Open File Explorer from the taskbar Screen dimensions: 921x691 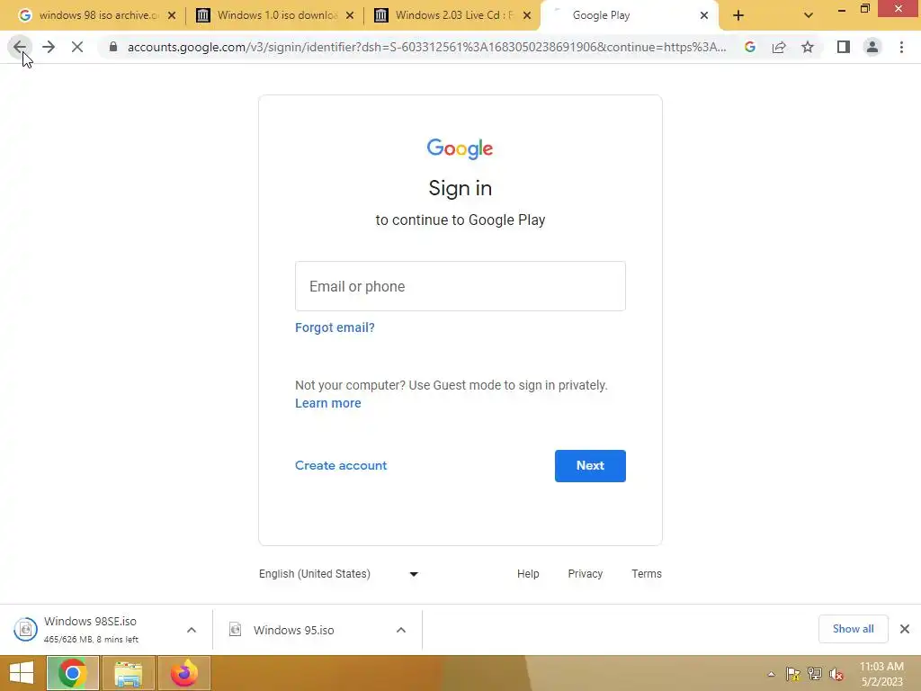129,673
